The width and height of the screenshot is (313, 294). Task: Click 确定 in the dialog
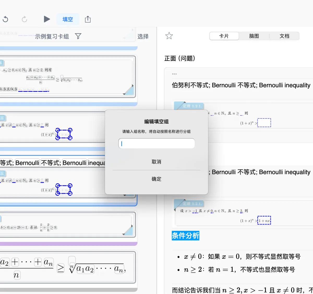tap(156, 179)
